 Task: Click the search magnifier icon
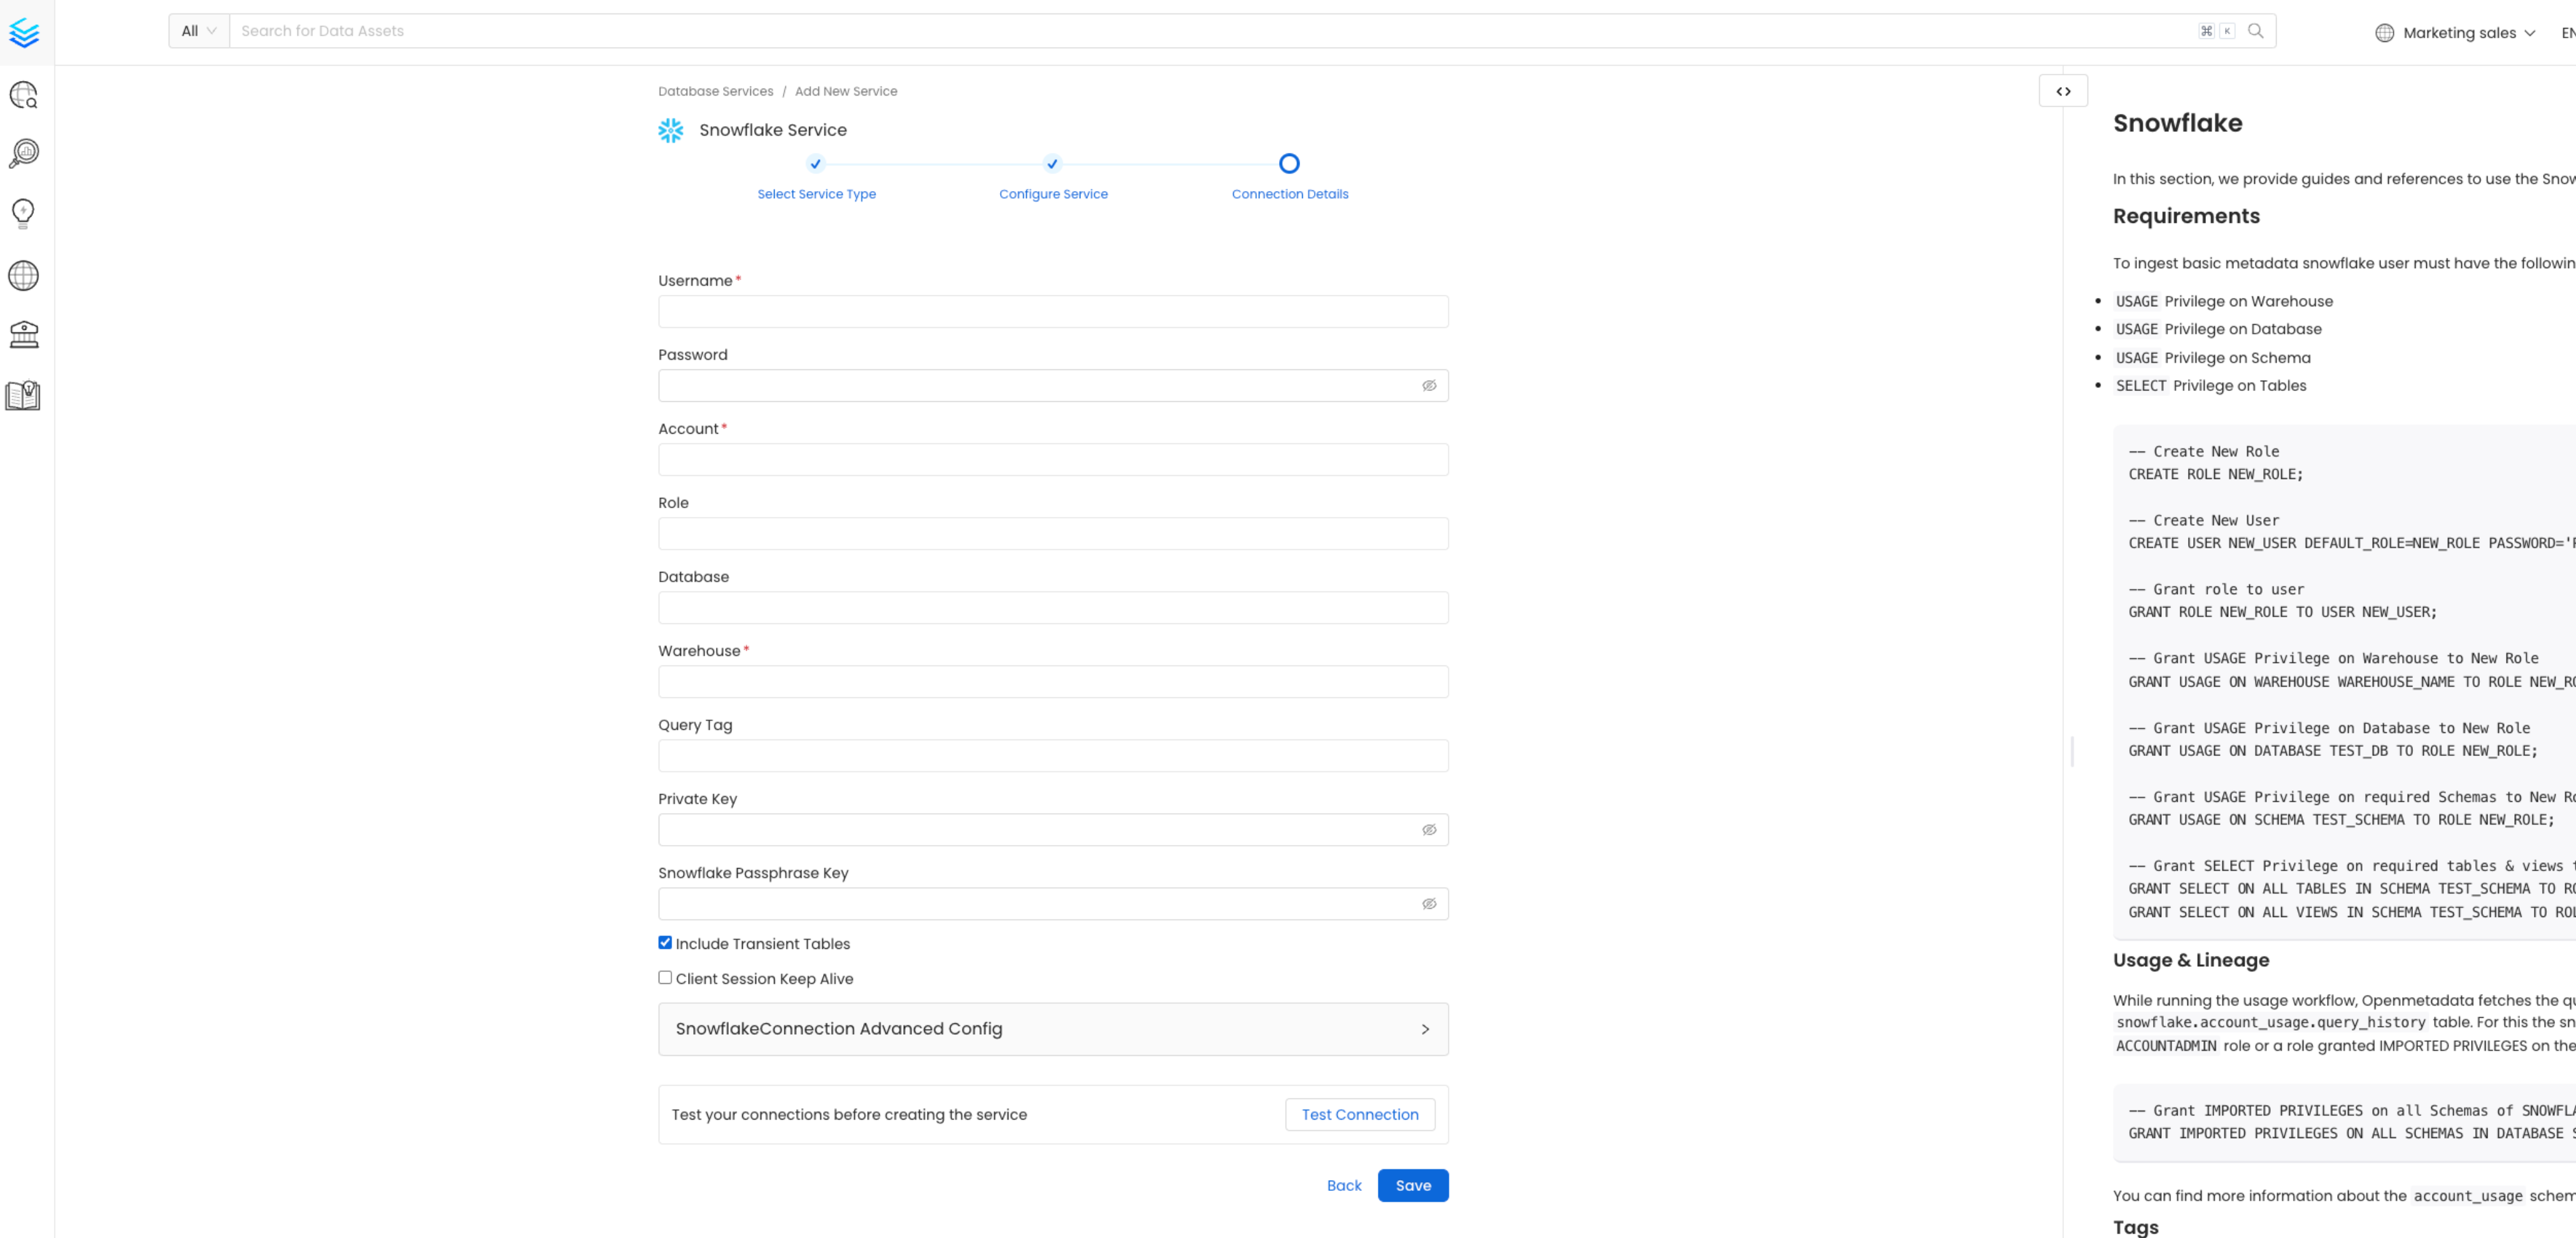(2255, 31)
